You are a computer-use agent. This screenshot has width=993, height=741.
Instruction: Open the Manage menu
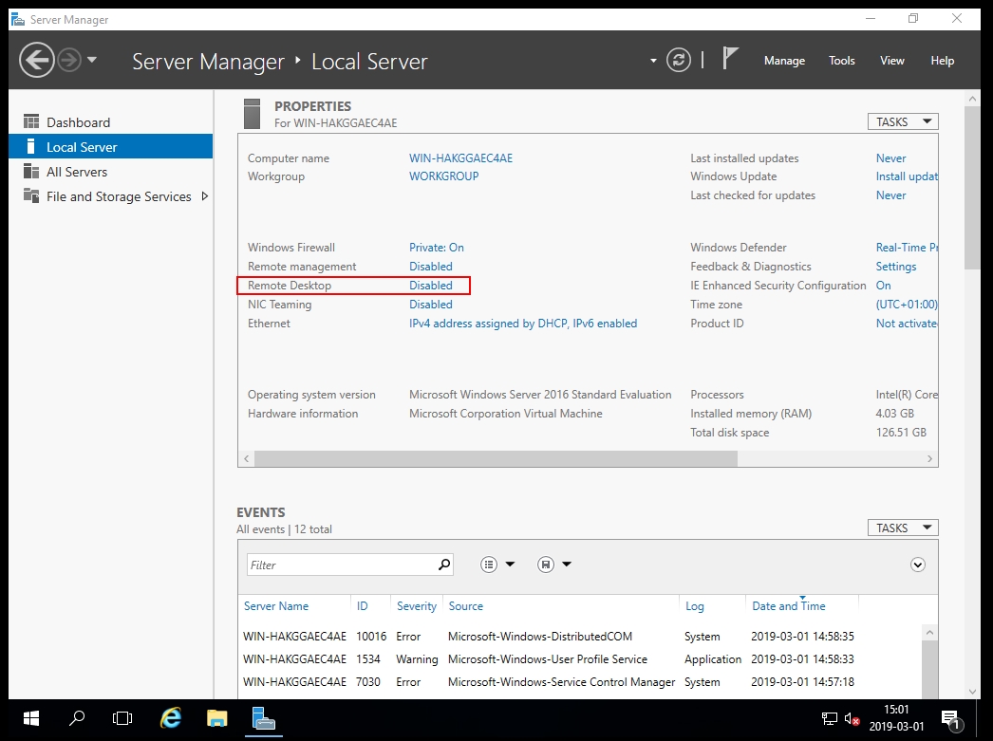[x=784, y=61]
